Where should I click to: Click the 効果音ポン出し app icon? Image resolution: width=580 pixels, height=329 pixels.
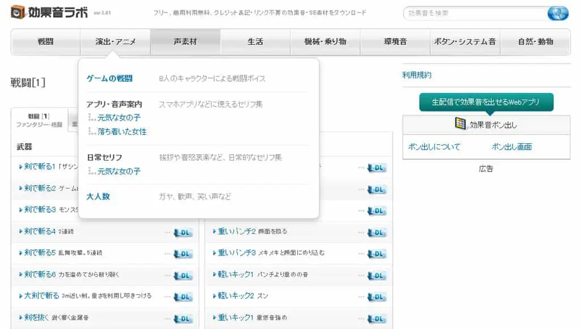click(460, 123)
